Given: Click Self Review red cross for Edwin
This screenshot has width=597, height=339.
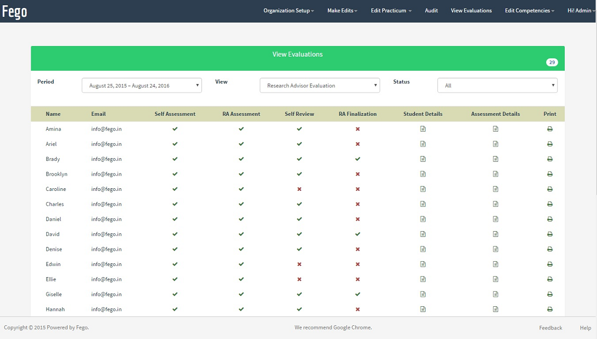Looking at the screenshot, I should pos(299,264).
